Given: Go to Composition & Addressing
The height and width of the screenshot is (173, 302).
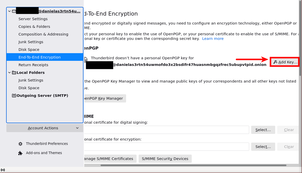Looking at the screenshot, I should (x=43, y=34).
